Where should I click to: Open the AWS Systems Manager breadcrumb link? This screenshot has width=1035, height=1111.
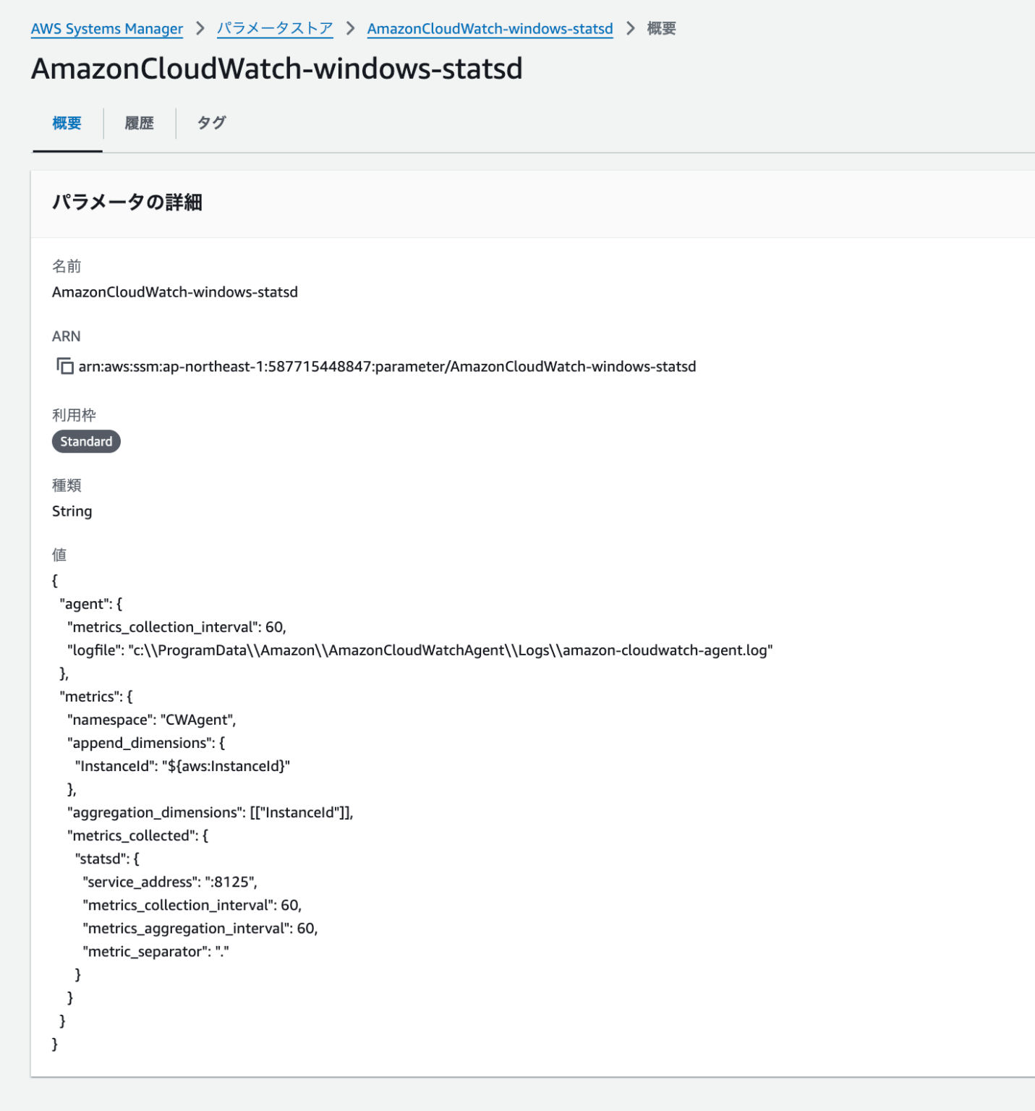click(x=106, y=29)
